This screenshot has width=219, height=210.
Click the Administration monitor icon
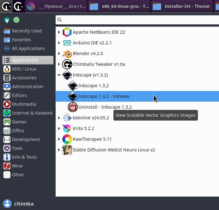pos(7,87)
